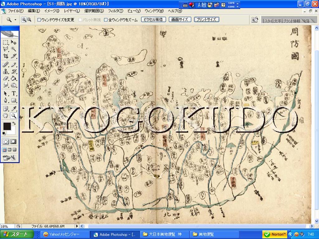Select Full Screen Mode button
This screenshot has height=239, width=319.
[14, 150]
